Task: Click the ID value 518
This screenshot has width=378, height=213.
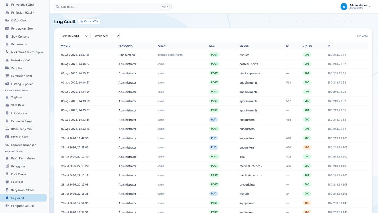Action: (289, 83)
